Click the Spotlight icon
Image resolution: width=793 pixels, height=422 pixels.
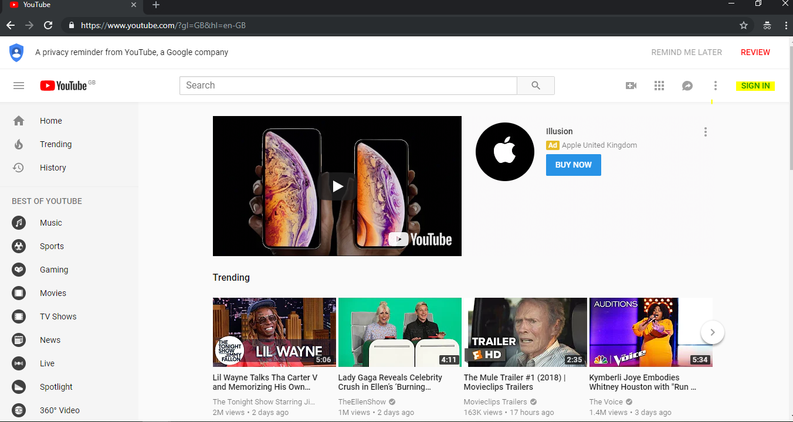pyautogui.click(x=19, y=387)
